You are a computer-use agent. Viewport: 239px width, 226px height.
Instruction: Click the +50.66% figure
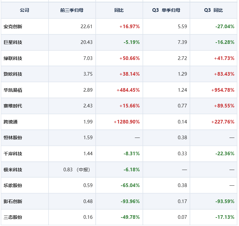tap(129, 58)
